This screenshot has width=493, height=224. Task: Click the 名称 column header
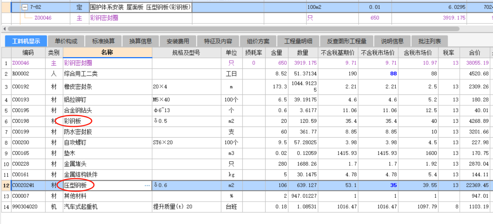(107, 52)
